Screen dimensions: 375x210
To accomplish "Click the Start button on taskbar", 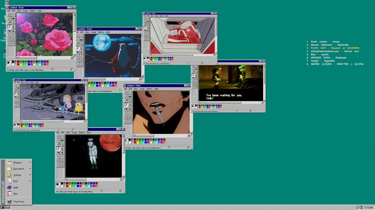I will pyautogui.click(x=6, y=208).
